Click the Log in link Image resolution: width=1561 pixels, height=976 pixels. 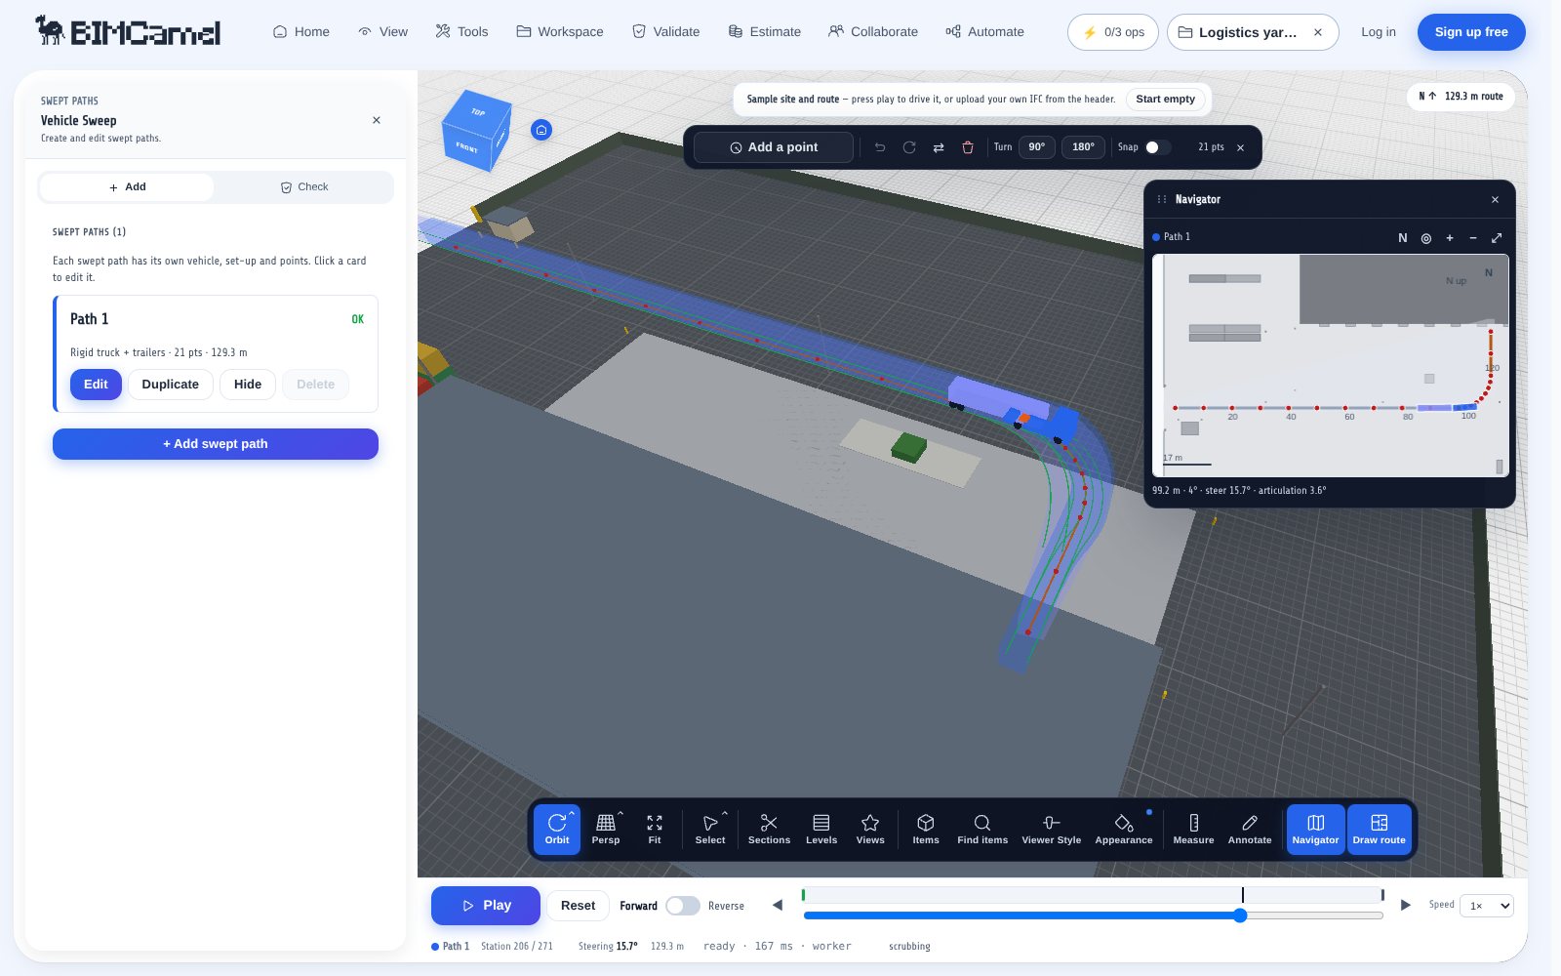point(1378,32)
